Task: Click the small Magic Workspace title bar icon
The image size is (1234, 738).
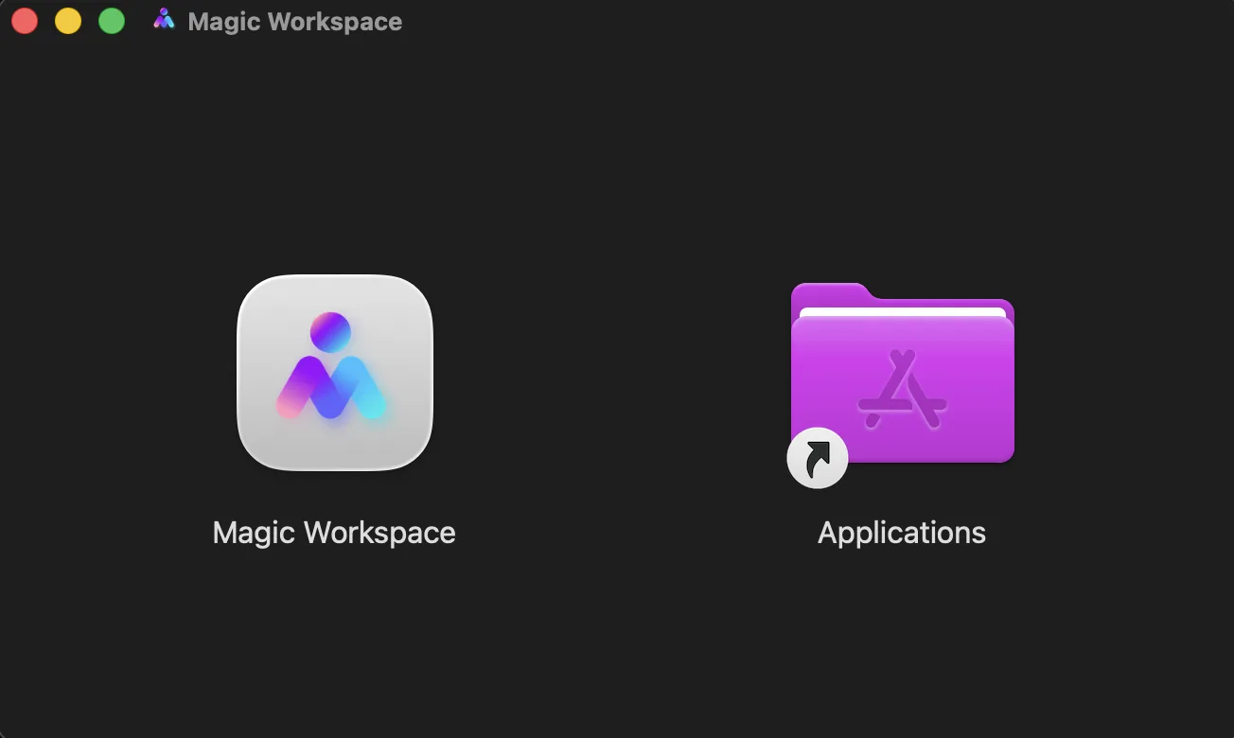Action: pyautogui.click(x=164, y=20)
